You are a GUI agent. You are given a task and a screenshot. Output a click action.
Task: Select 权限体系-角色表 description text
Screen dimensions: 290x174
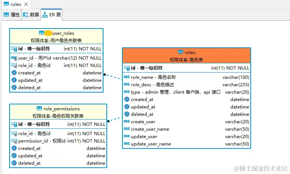(186, 60)
